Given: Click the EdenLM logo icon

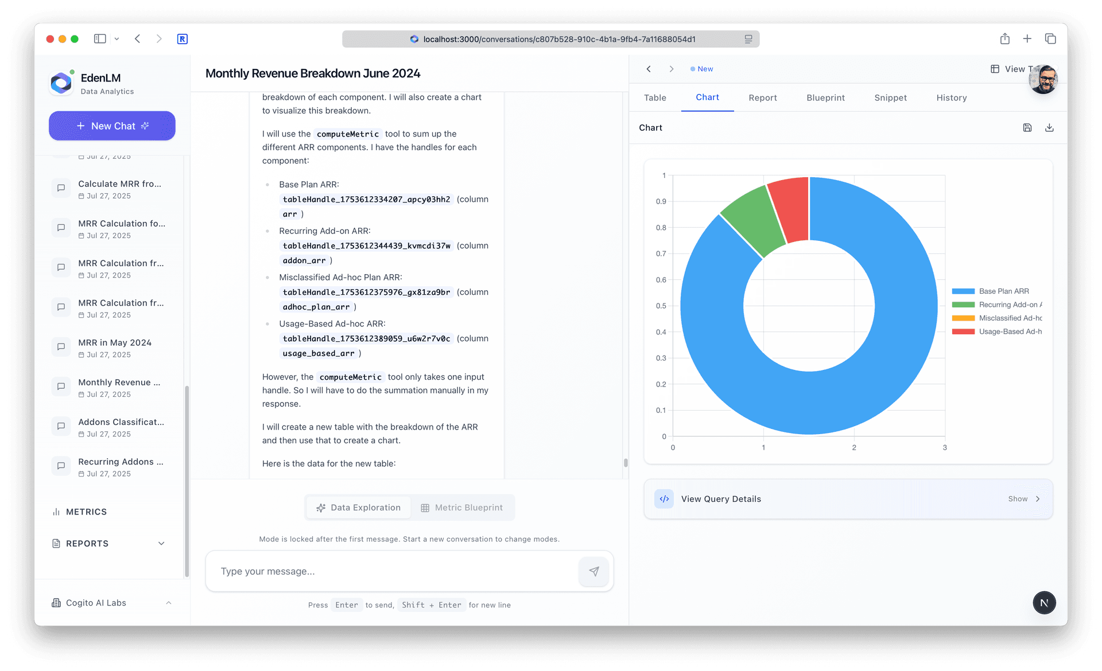Looking at the screenshot, I should tap(61, 84).
